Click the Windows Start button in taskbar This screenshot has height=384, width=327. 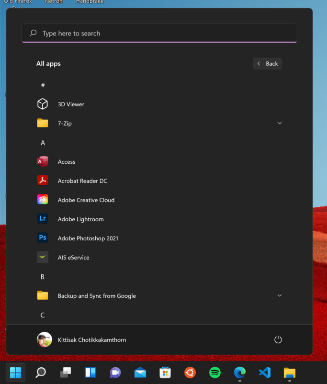15,373
